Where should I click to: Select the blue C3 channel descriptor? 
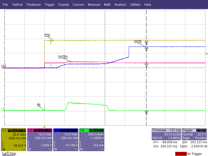pyautogui.click(x=66, y=139)
